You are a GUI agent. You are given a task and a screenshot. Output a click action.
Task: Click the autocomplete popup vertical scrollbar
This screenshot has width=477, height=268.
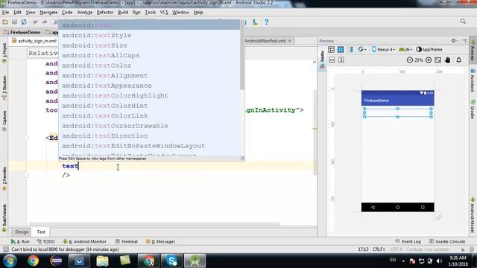coord(242,55)
